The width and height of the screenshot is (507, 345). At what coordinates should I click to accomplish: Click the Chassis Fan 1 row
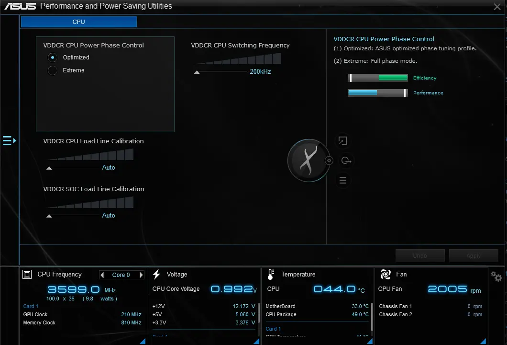pos(430,306)
